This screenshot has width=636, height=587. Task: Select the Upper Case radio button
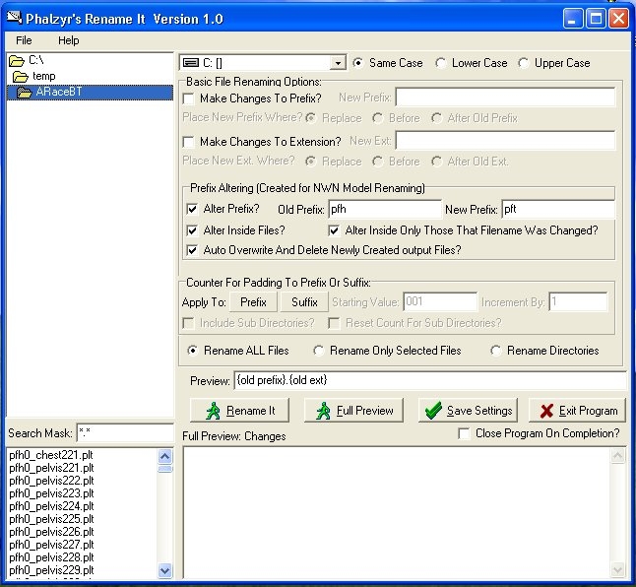tap(524, 63)
